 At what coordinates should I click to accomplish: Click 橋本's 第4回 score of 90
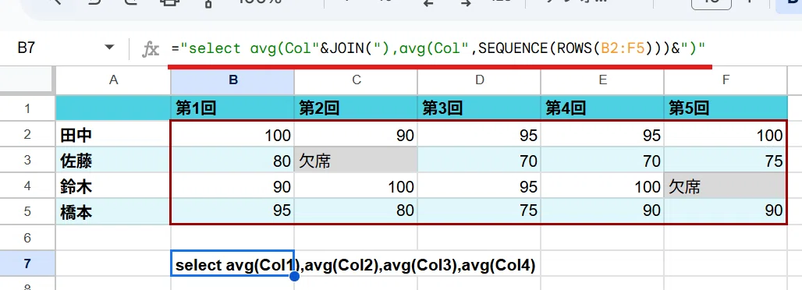coord(602,212)
